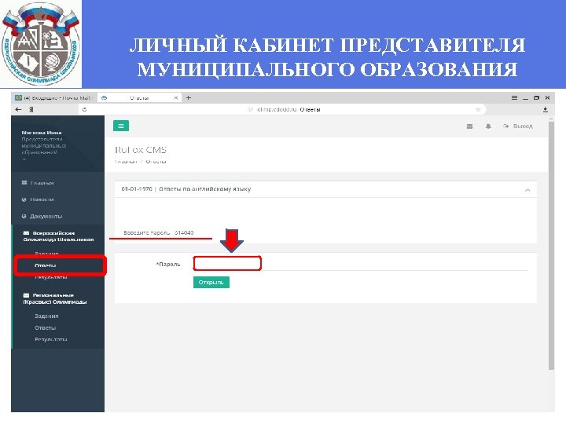Screen dimensions: 566x424
Task: Click the page vertical scrollbar
Action: pyautogui.click(x=551, y=245)
